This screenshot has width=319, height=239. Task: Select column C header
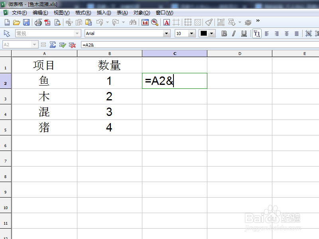[x=175, y=54]
